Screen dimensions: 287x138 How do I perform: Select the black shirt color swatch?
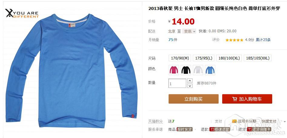click(186, 70)
